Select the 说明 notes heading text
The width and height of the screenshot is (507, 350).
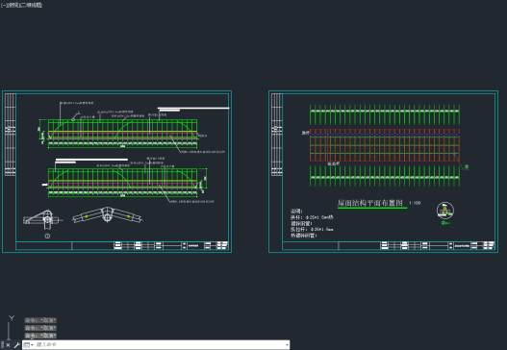click(x=296, y=212)
